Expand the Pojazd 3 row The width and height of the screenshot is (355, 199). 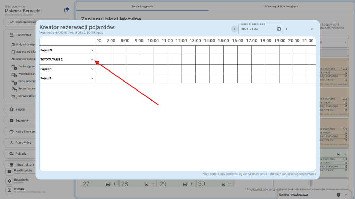click(x=92, y=50)
